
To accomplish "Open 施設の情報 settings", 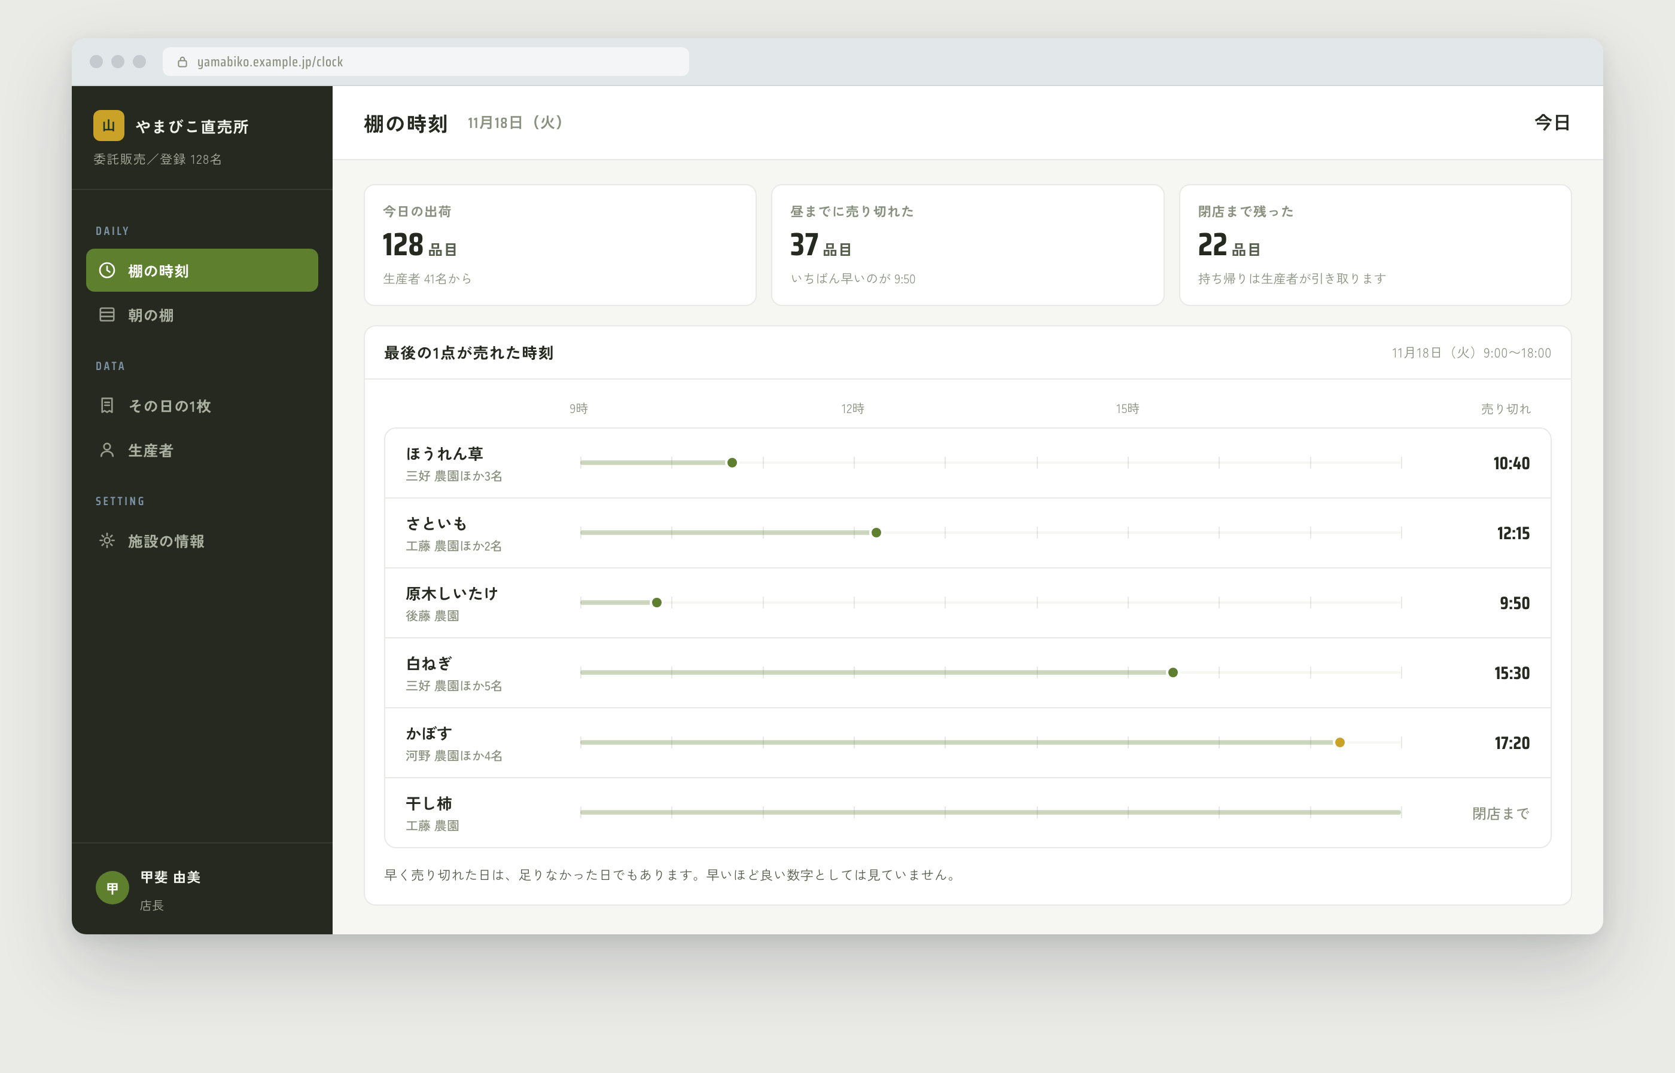I will pyautogui.click(x=202, y=540).
